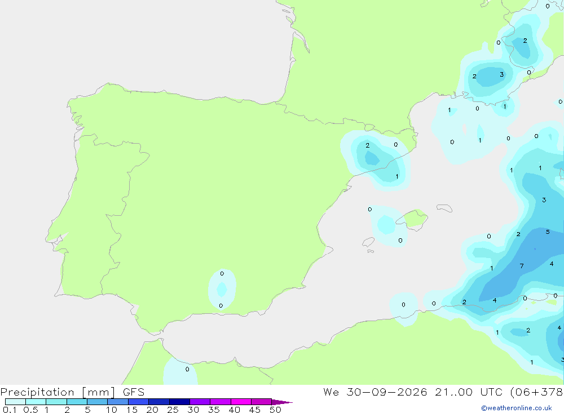564x413 pixels.
Task: Click the small Menorca island outline
Action: click(x=444, y=208)
